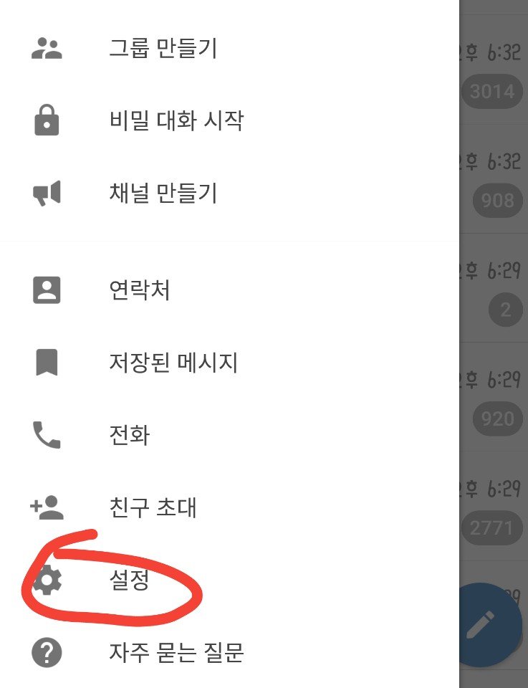
Task: Tap the bookmark saved messages icon
Action: pyautogui.click(x=47, y=363)
